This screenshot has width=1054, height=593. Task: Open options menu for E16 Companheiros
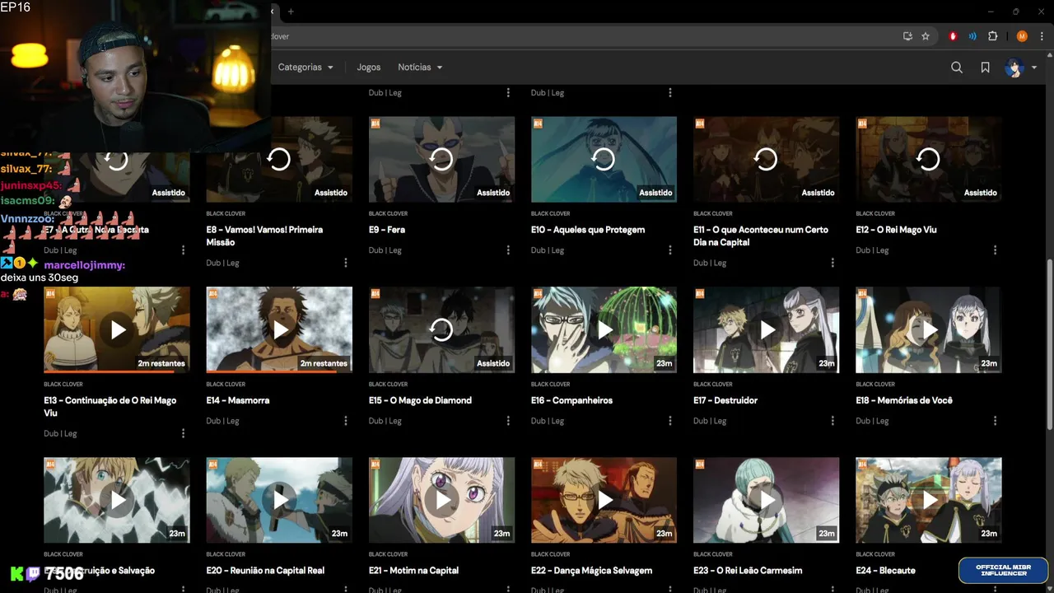(670, 421)
